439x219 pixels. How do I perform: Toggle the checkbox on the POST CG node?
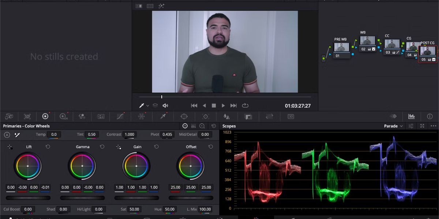(434, 59)
